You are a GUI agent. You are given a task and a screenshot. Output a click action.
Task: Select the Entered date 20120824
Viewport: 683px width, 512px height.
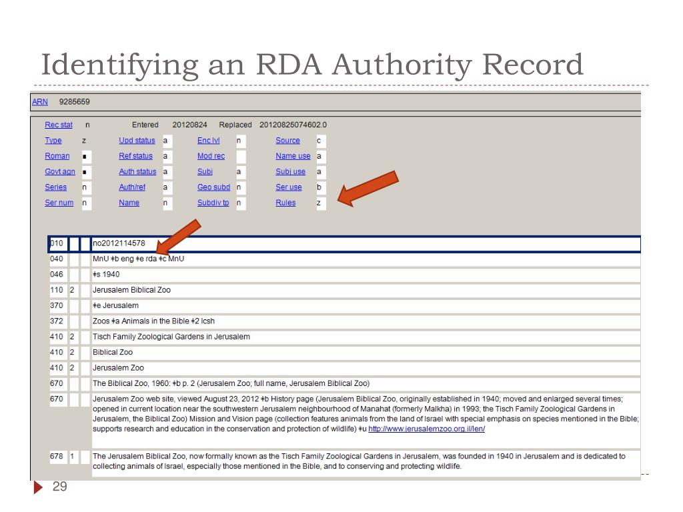point(189,125)
